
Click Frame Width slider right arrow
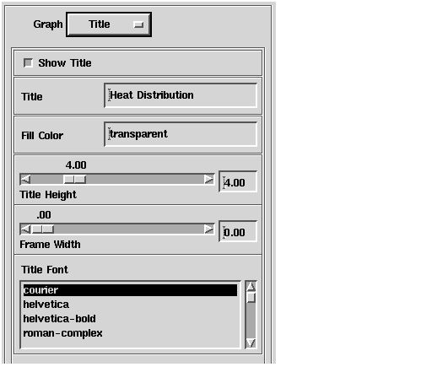coord(209,229)
